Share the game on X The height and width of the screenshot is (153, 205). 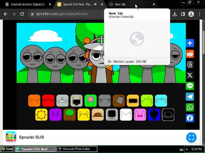pos(190,75)
